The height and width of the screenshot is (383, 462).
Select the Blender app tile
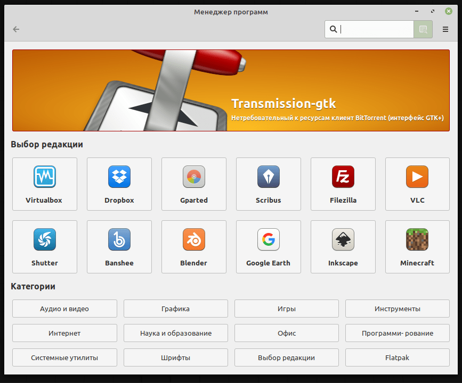pyautogui.click(x=193, y=247)
